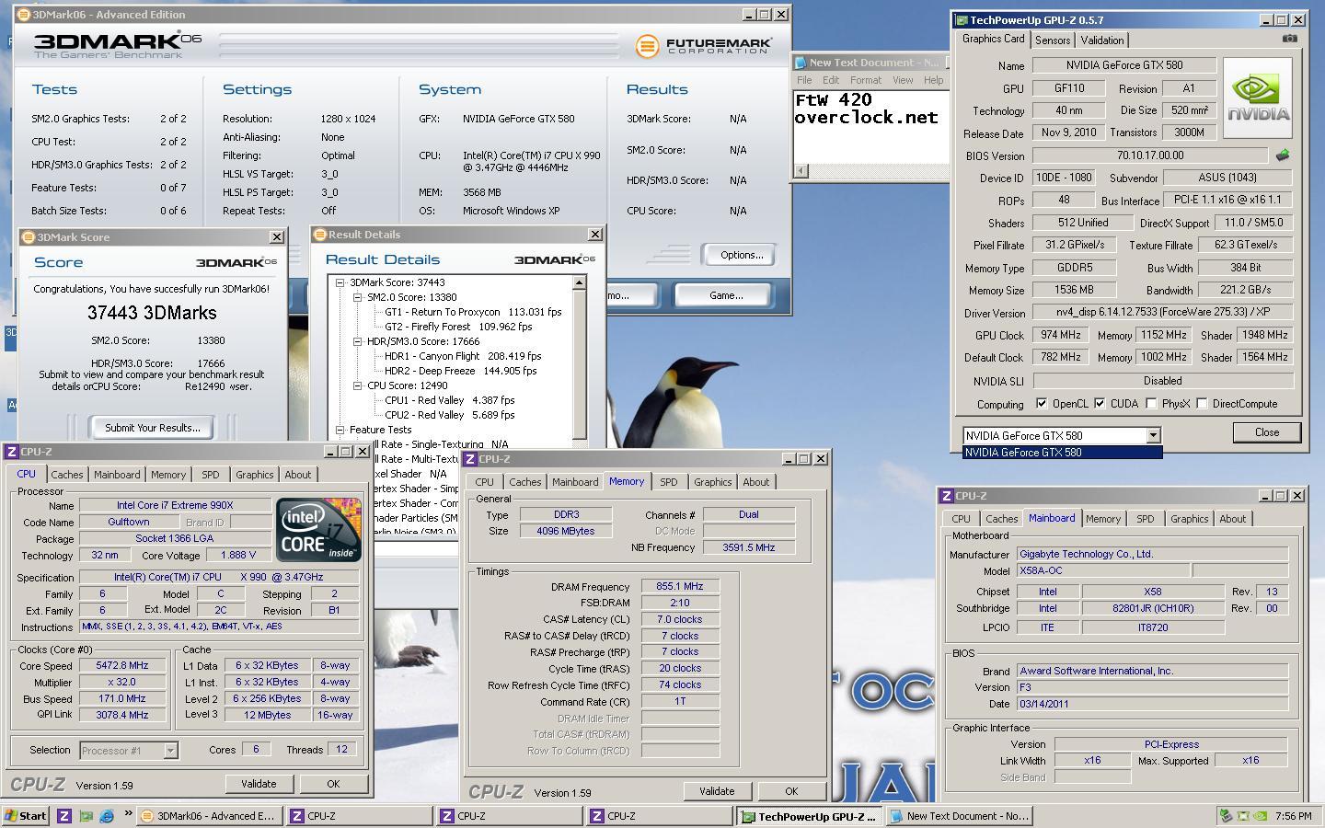Screen dimensions: 1325x828
Task: Click into the Notepad text area
Action: coord(870,127)
